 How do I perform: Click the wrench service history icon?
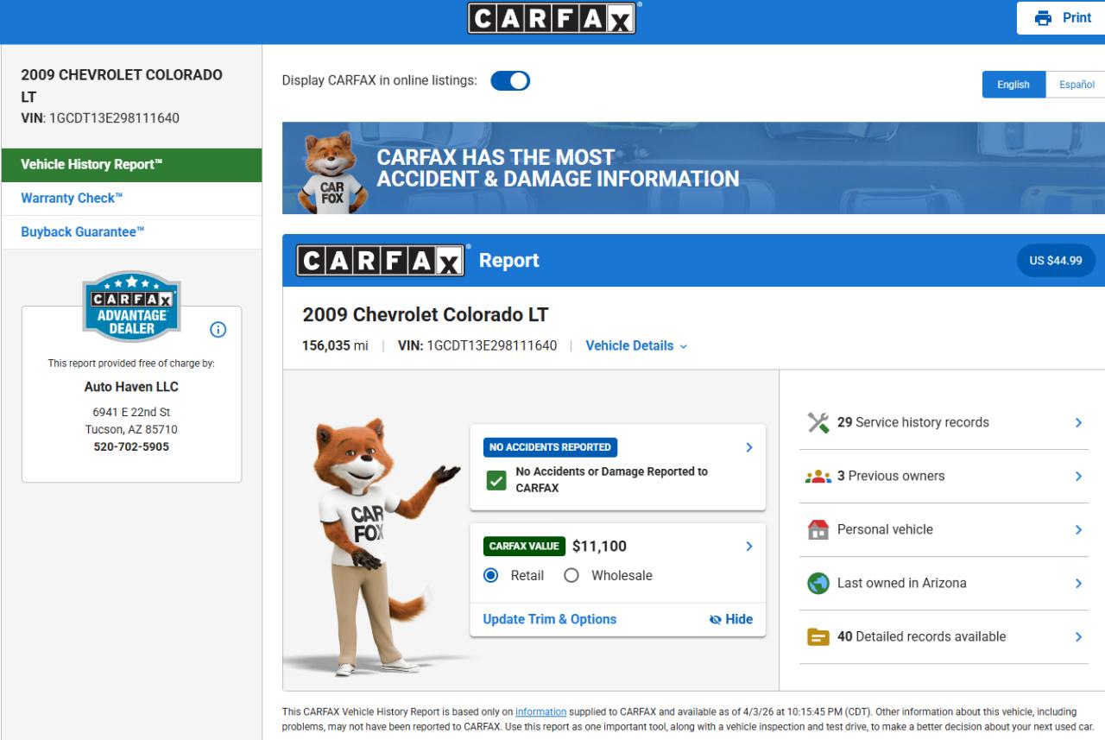(x=818, y=422)
